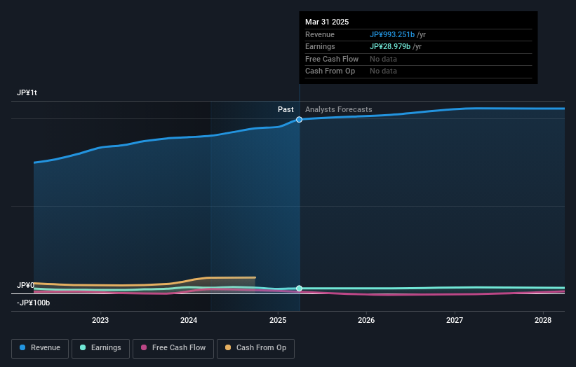Toggle the Cash From Op legend button
Screen dimensions: 576x367
tap(255, 348)
